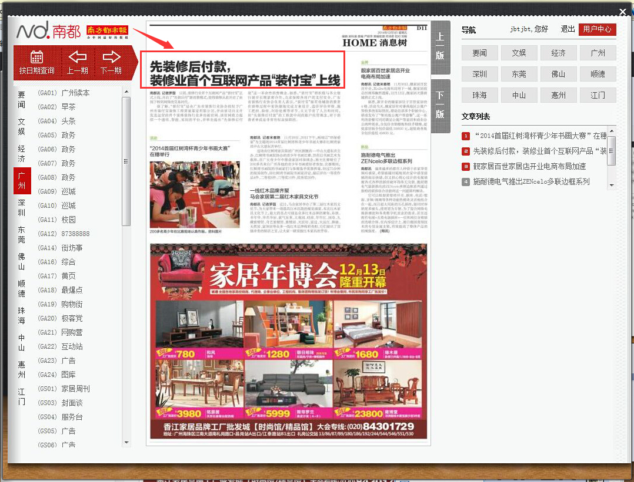The image size is (634, 482).
Task: Open 用户中心 user center
Action: (597, 29)
